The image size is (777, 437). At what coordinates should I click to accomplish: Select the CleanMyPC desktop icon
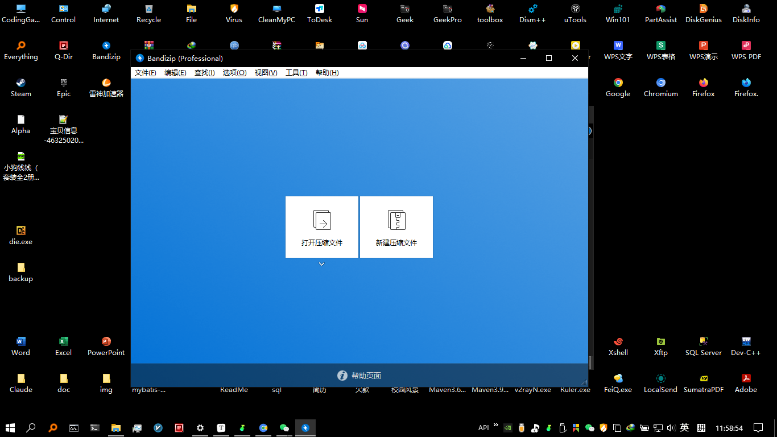pyautogui.click(x=277, y=13)
